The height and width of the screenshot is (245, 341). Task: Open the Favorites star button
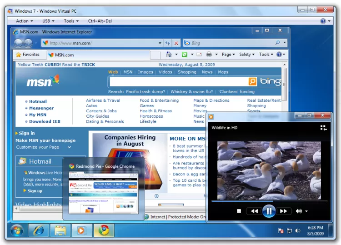[28, 55]
